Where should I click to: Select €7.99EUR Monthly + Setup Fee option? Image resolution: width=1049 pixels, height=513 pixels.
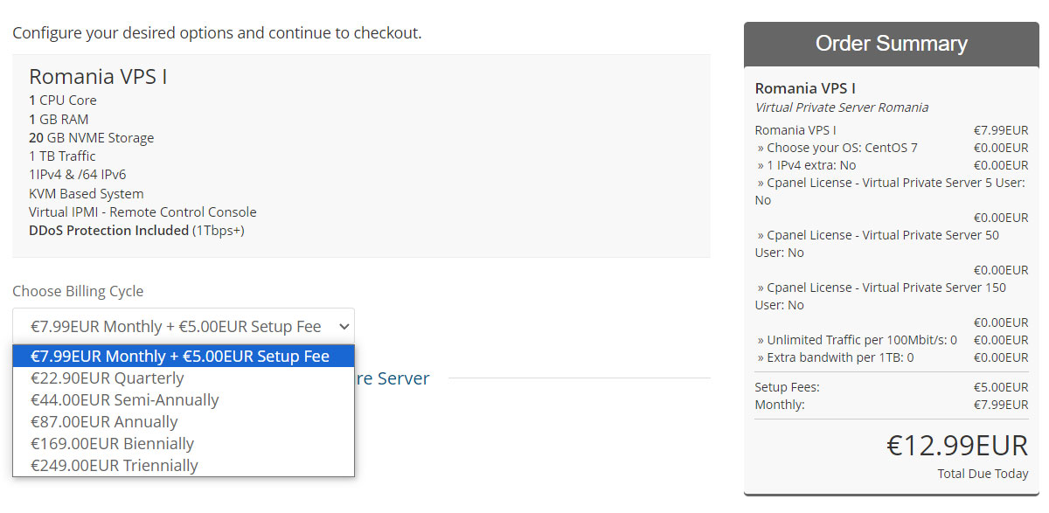pyautogui.click(x=184, y=356)
